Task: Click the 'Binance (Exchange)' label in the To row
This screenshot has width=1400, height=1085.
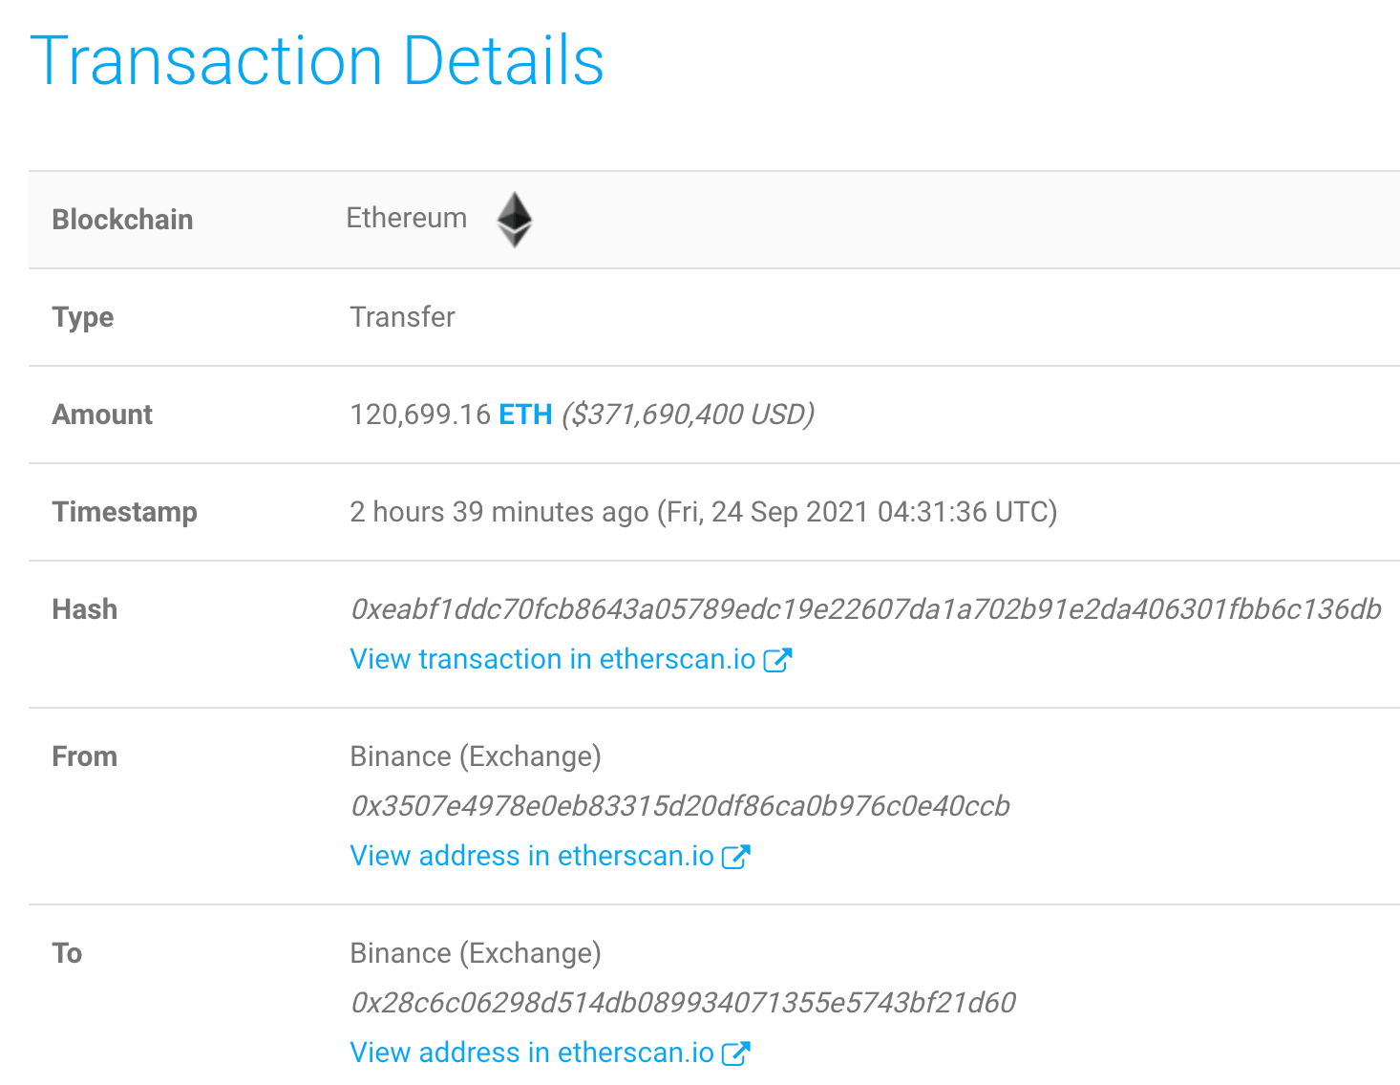Action: coord(475,952)
